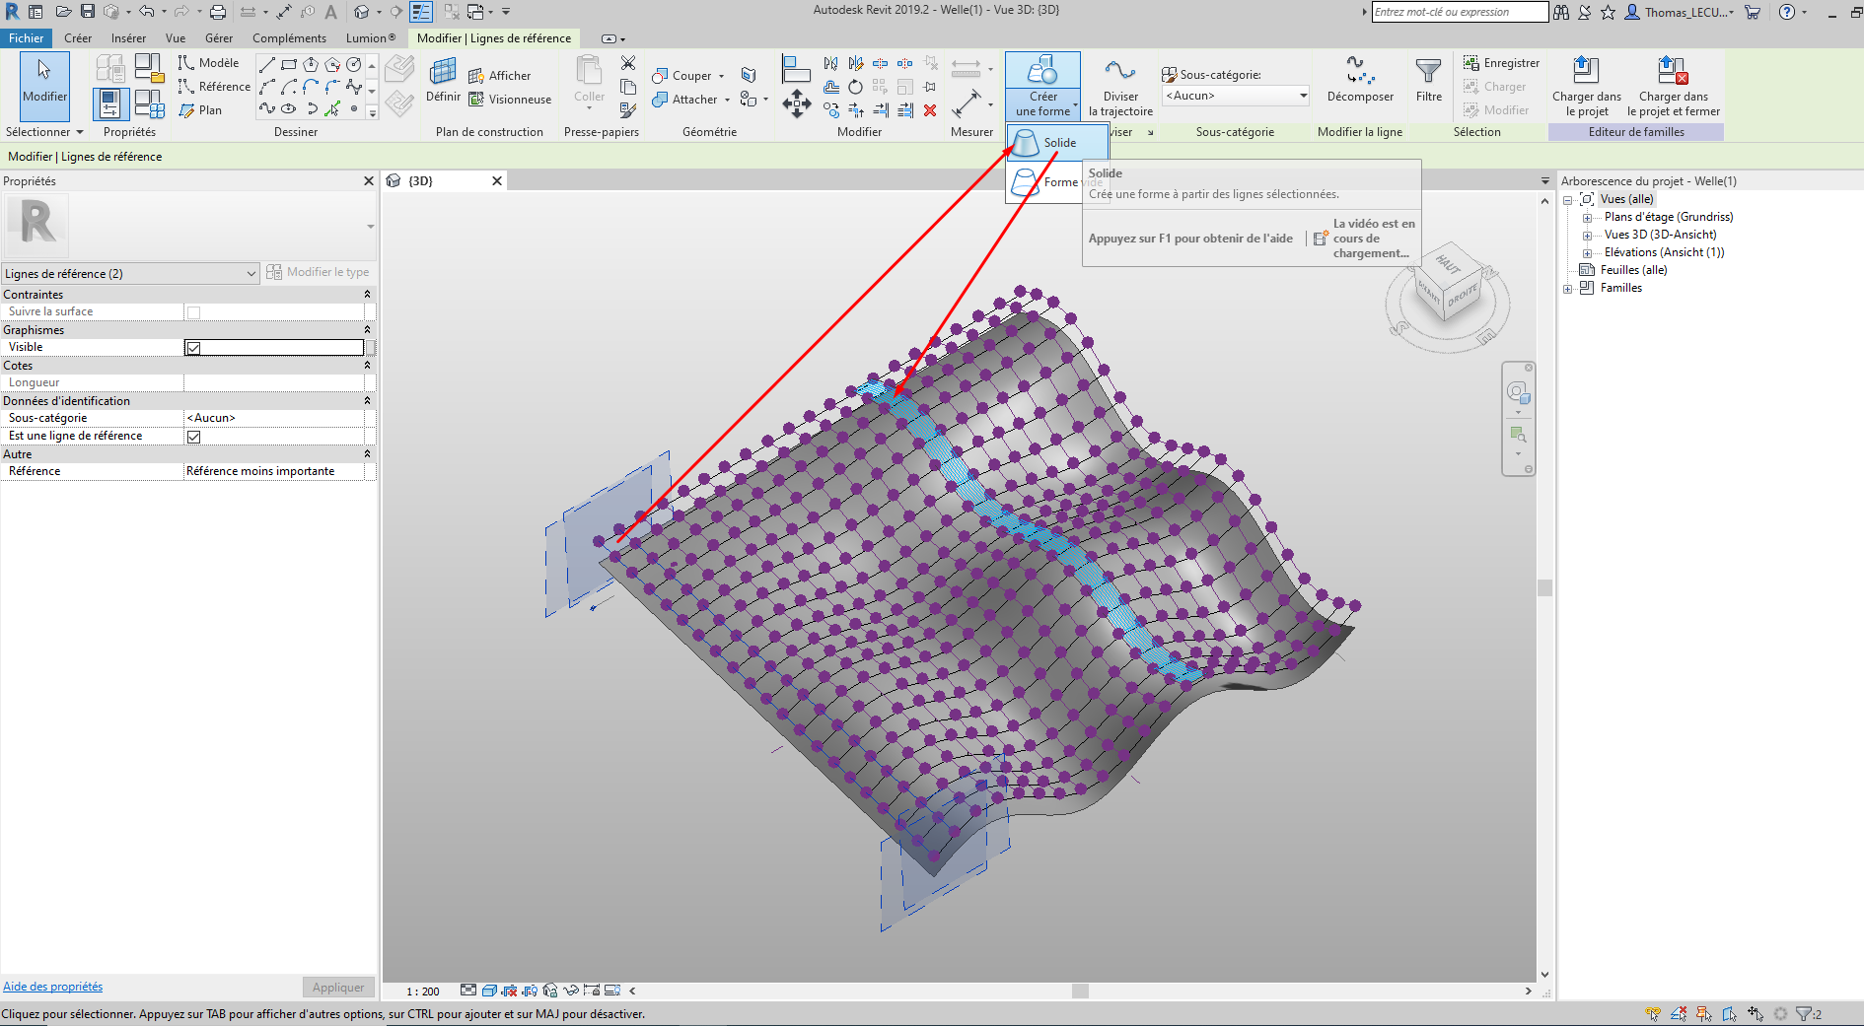This screenshot has width=1864, height=1026.
Task: Open the help question mark icon
Action: (1786, 12)
